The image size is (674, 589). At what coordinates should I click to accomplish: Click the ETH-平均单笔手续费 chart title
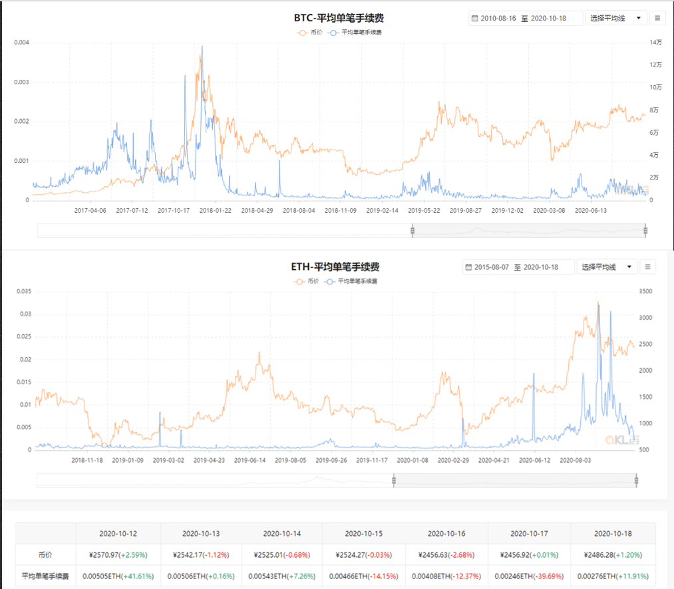click(x=335, y=267)
